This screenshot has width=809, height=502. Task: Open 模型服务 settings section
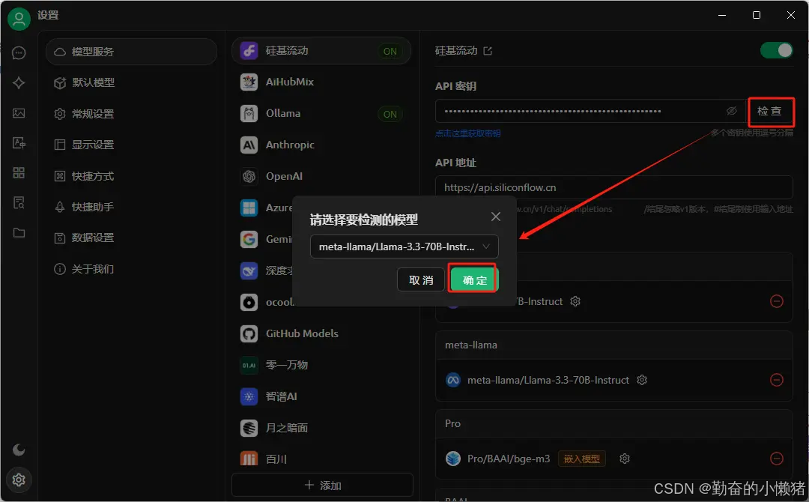[131, 52]
